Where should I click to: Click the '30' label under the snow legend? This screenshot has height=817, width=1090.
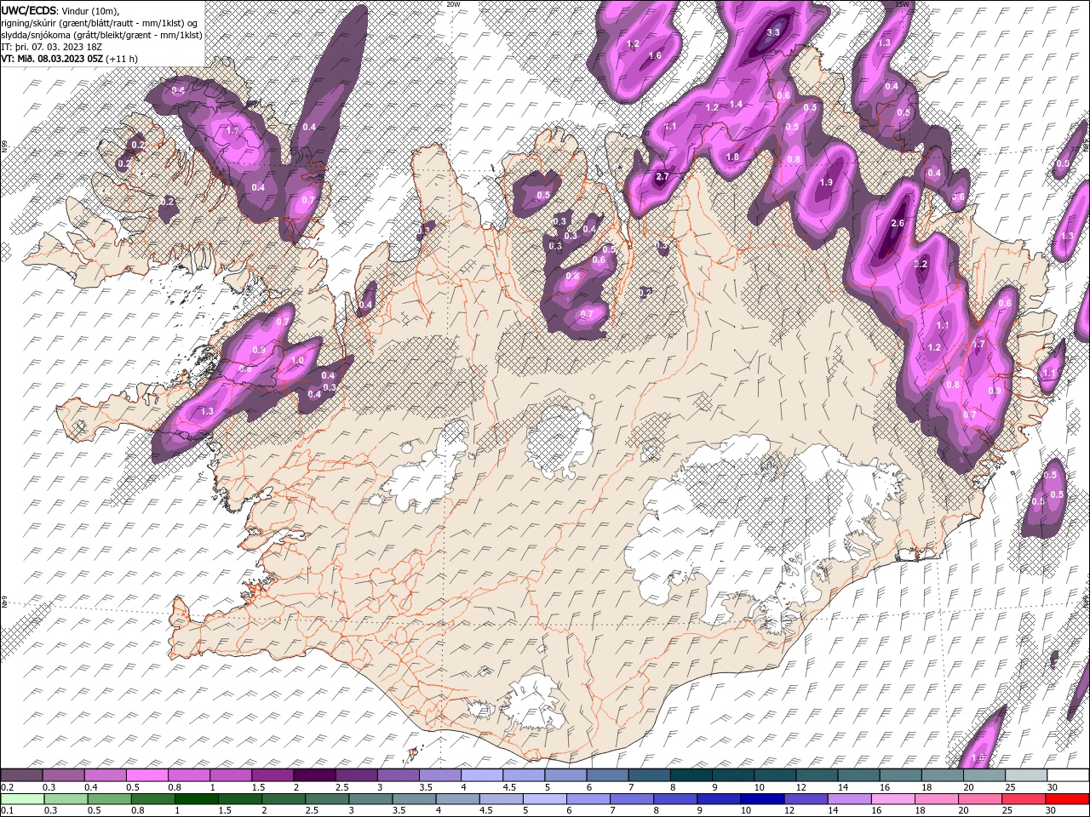(1053, 787)
